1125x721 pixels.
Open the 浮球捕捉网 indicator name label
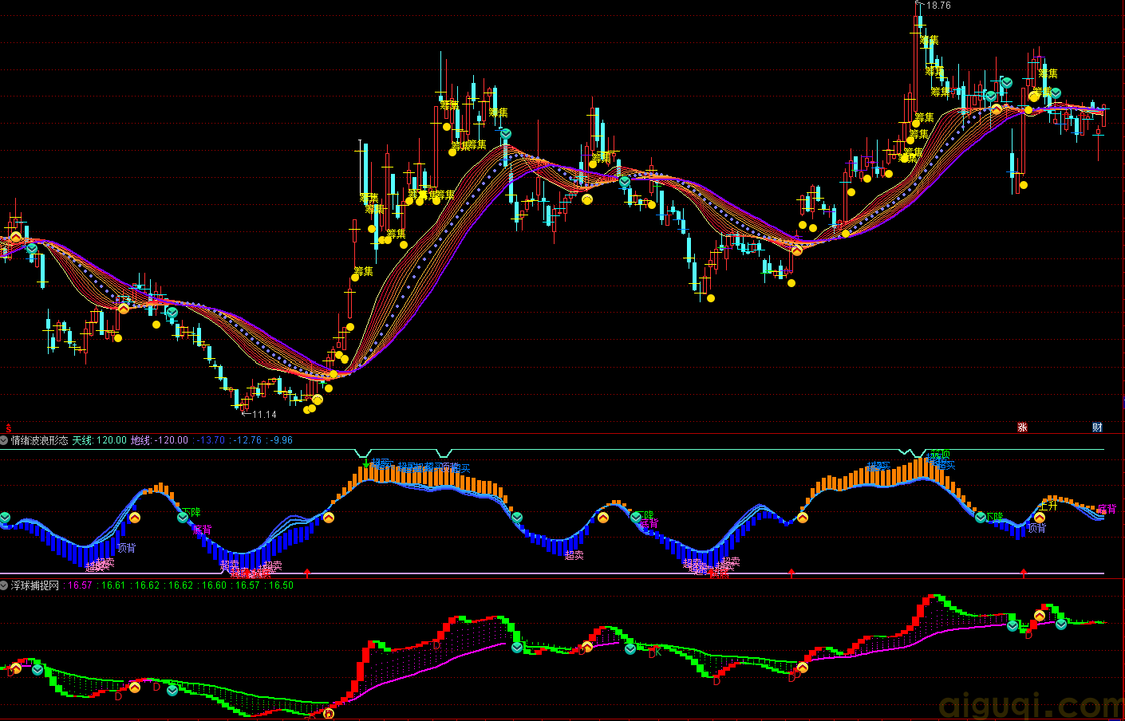[x=35, y=585]
